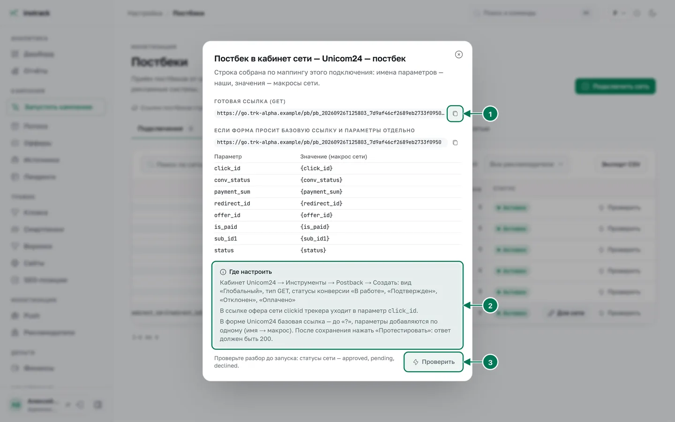Select the sub_id1 parameter name
Screen dimensions: 675x422
pos(225,239)
